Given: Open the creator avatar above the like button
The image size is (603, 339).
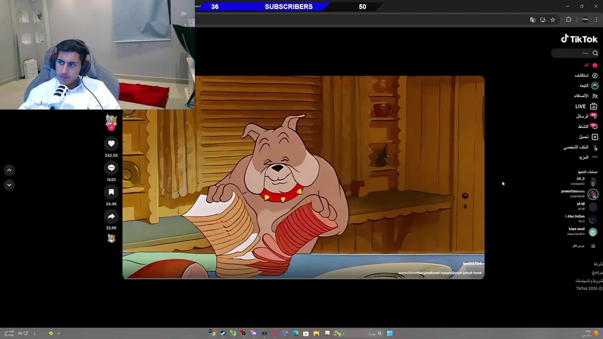Looking at the screenshot, I should pos(111,121).
